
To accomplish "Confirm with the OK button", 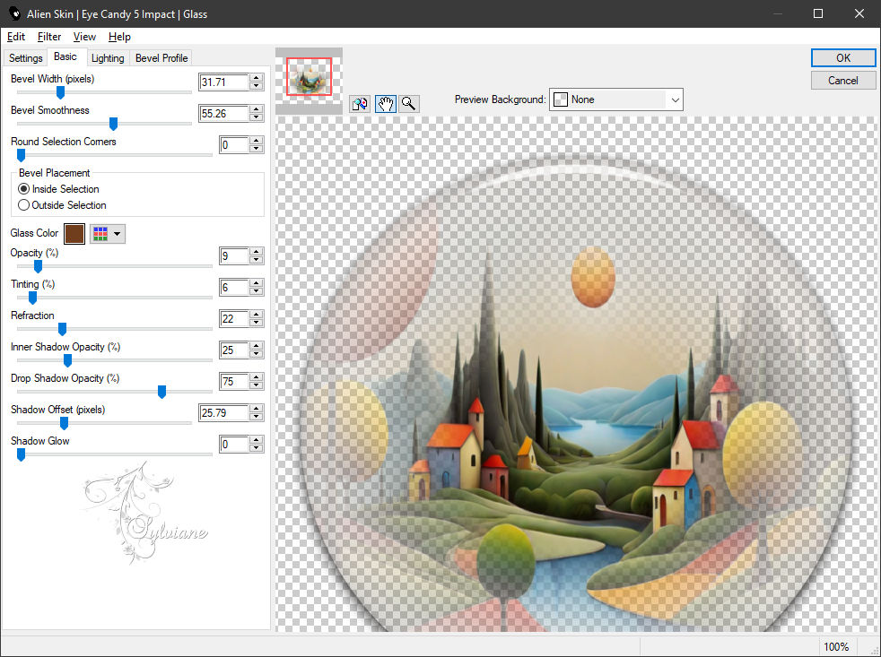I will 842,58.
